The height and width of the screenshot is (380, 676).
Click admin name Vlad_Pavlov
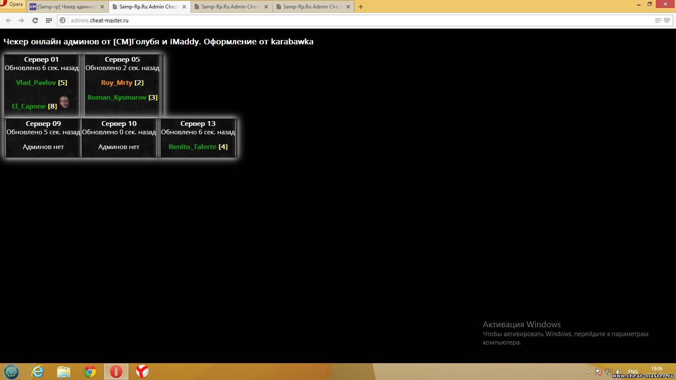pos(36,83)
